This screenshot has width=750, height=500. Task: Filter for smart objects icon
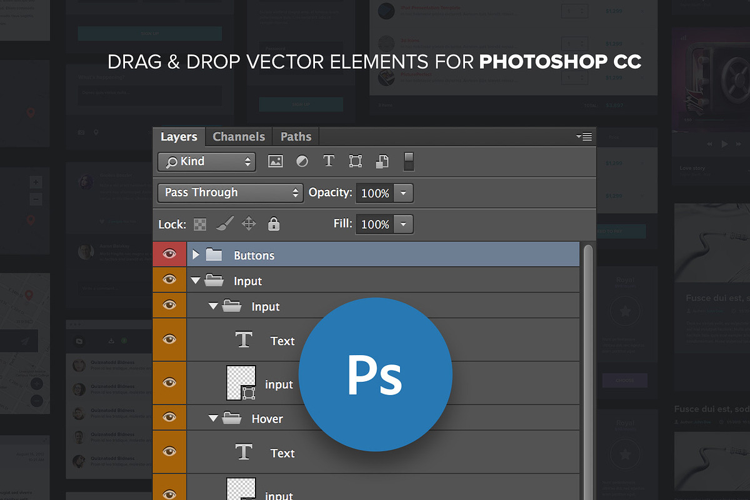[x=382, y=161]
